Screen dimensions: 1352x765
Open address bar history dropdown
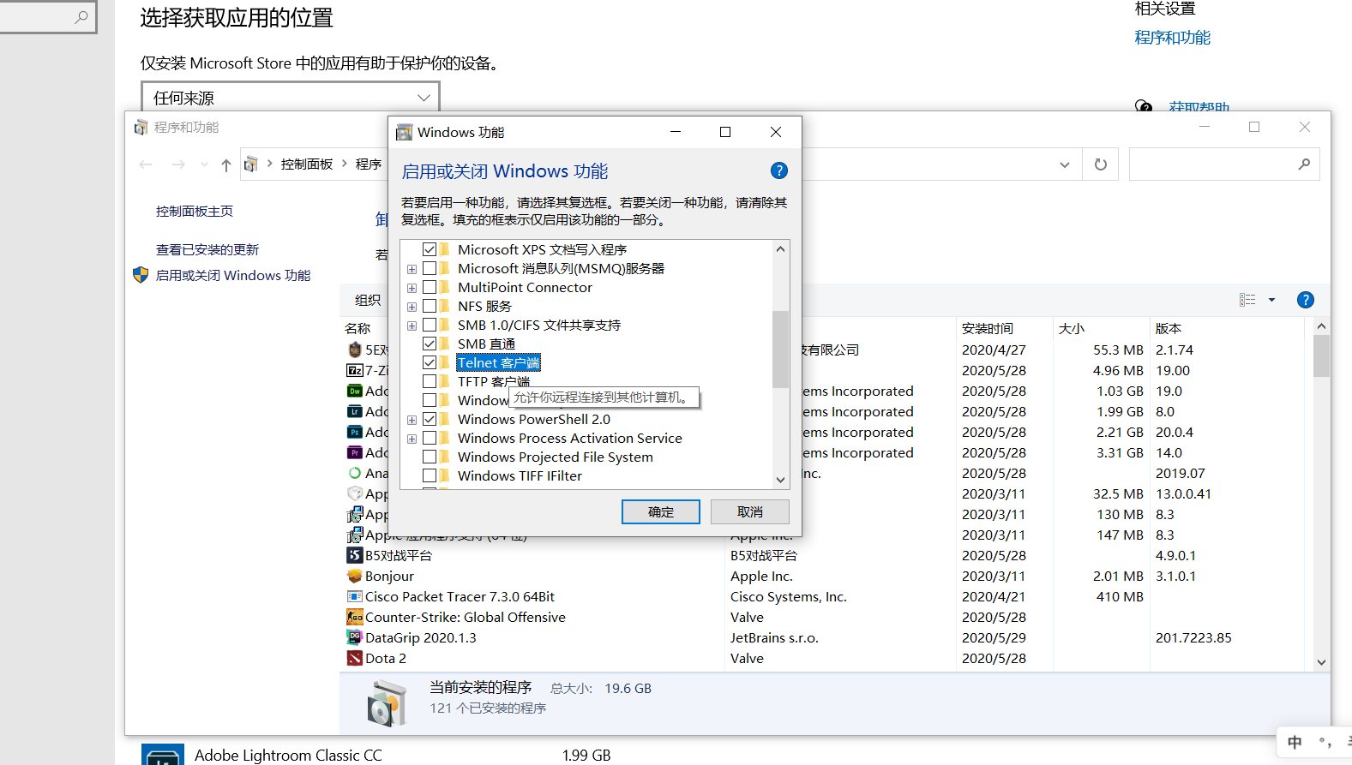1064,164
